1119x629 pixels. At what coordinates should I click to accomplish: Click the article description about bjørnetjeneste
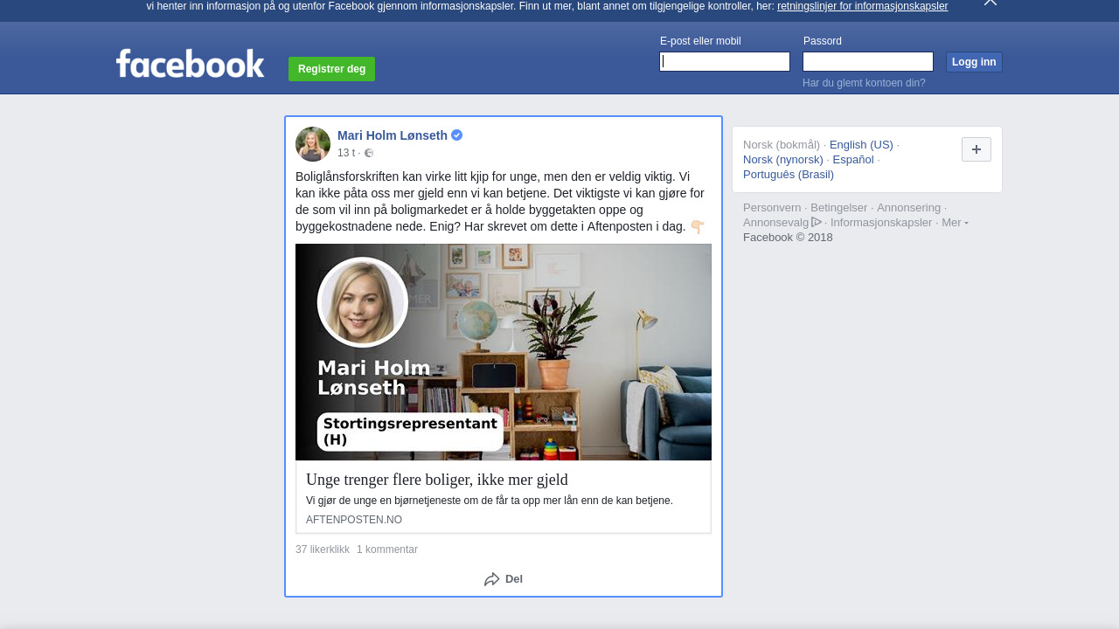[x=490, y=501]
